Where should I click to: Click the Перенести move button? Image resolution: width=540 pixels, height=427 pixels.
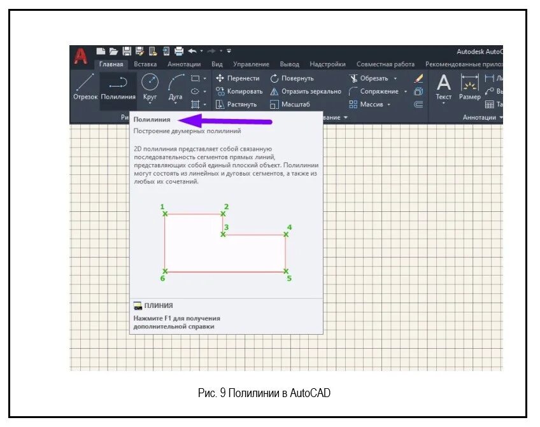pyautogui.click(x=238, y=78)
